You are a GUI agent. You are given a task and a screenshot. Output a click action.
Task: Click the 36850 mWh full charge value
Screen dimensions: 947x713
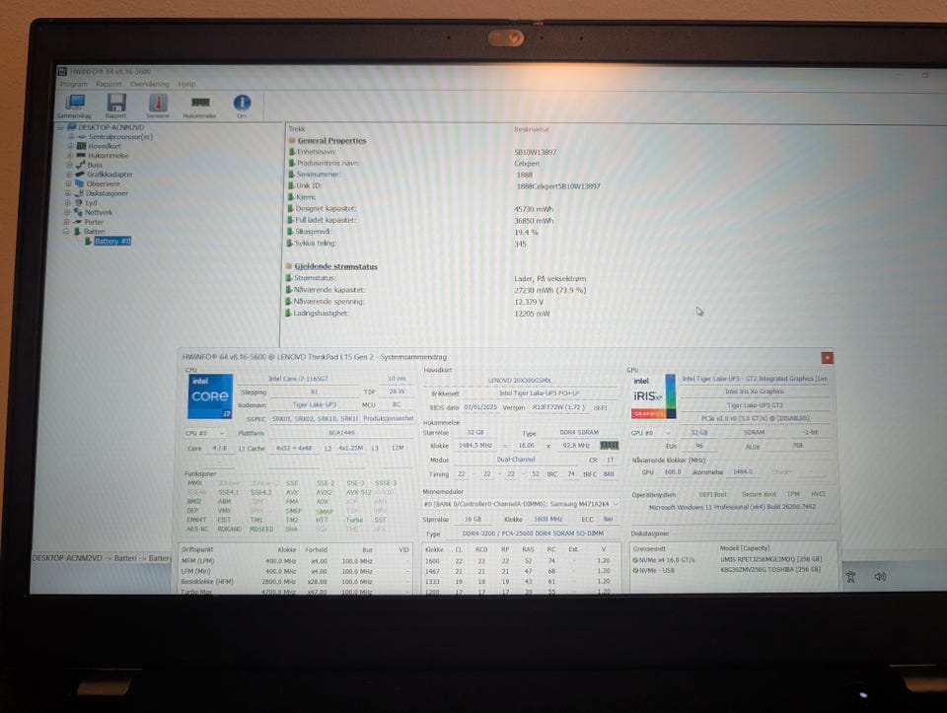coord(534,221)
